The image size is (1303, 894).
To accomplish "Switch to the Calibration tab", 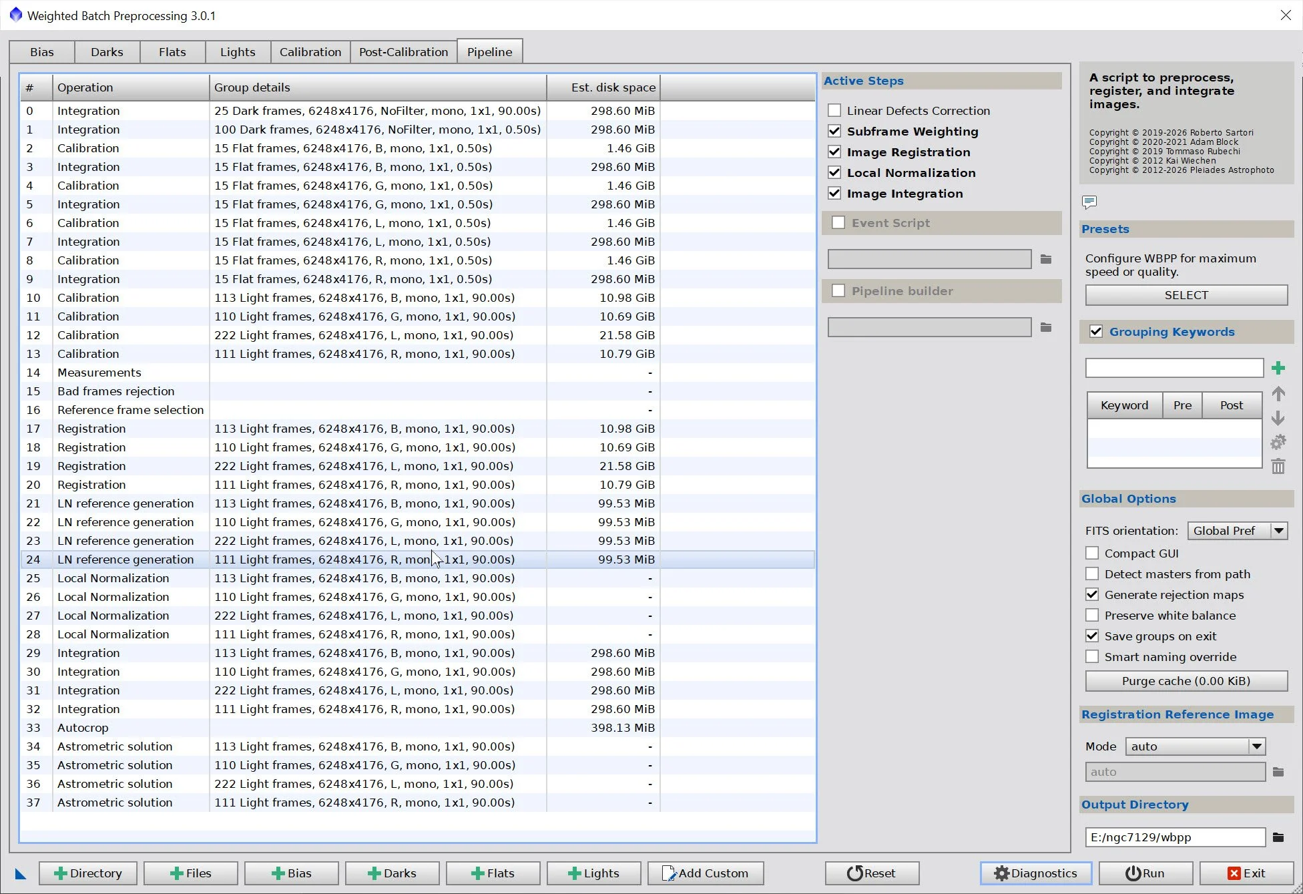I will pyautogui.click(x=310, y=52).
